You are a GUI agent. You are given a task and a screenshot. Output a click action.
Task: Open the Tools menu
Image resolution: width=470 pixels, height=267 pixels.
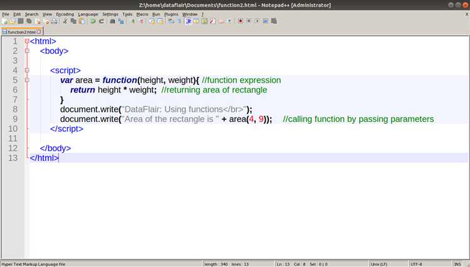click(127, 14)
